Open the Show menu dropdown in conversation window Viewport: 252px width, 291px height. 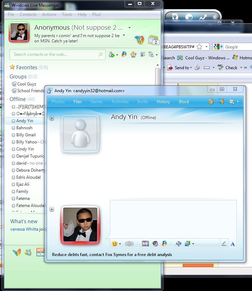[238, 102]
